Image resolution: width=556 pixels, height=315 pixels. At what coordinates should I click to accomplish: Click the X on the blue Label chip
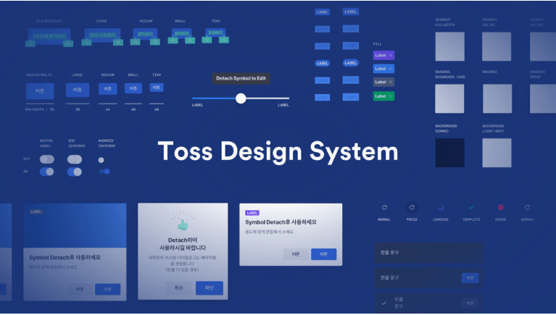point(391,69)
